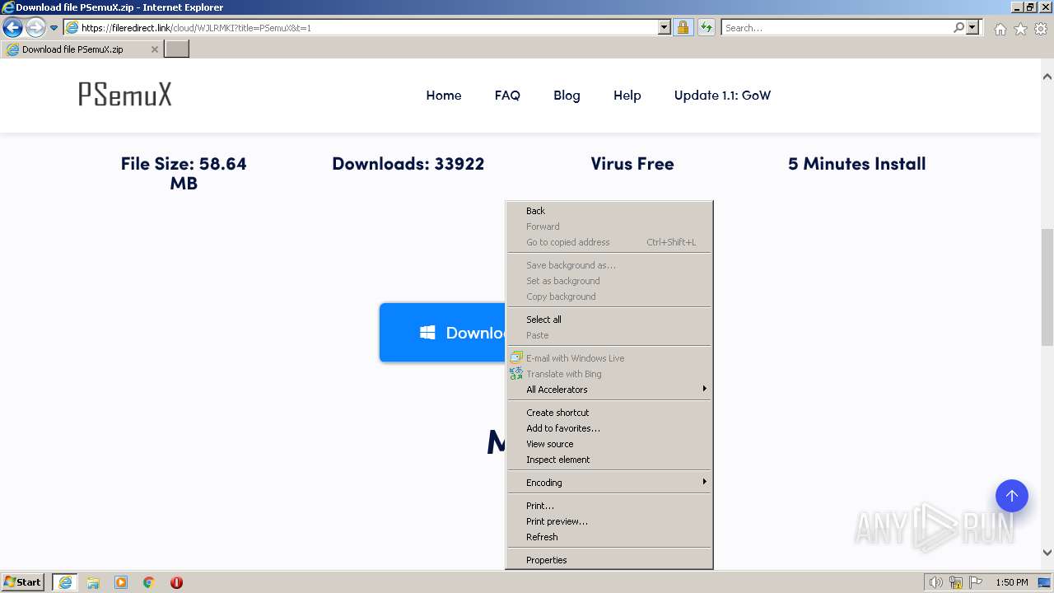Screen dimensions: 1054x593
Task: Click the blue scroll-to-top arrow button
Action: tap(1011, 496)
